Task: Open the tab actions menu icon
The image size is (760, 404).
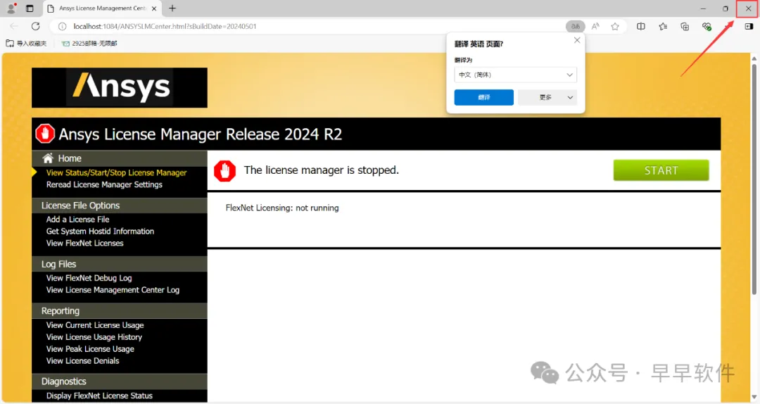Action: (x=30, y=8)
